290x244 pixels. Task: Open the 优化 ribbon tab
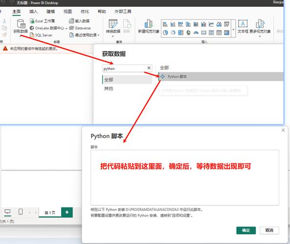[x=85, y=11]
